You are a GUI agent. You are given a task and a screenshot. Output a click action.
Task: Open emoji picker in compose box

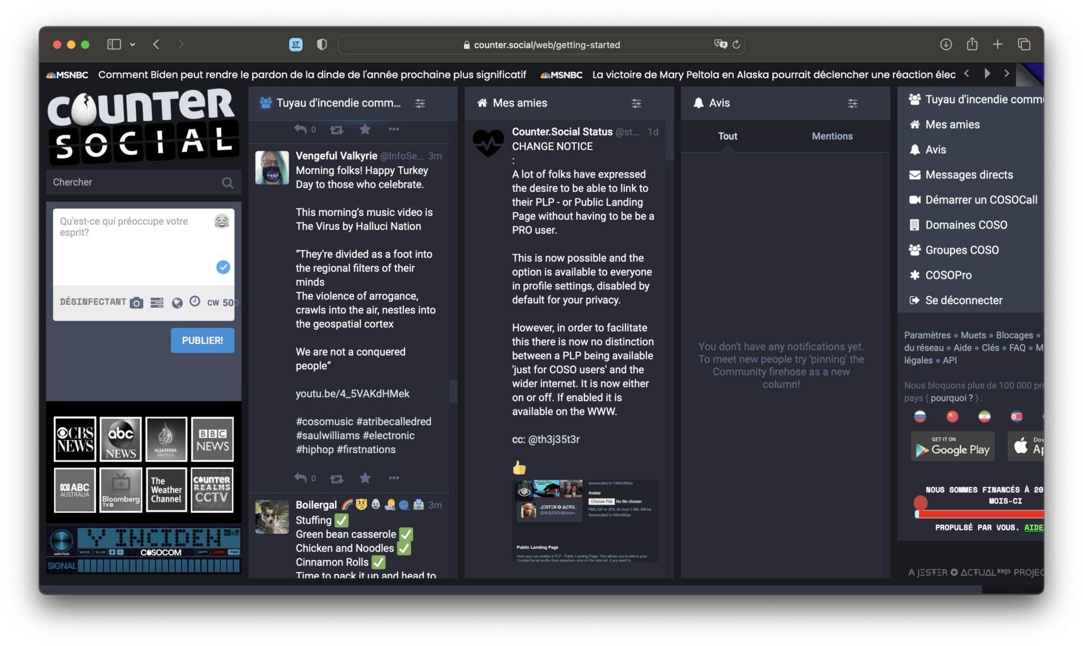pyautogui.click(x=222, y=222)
